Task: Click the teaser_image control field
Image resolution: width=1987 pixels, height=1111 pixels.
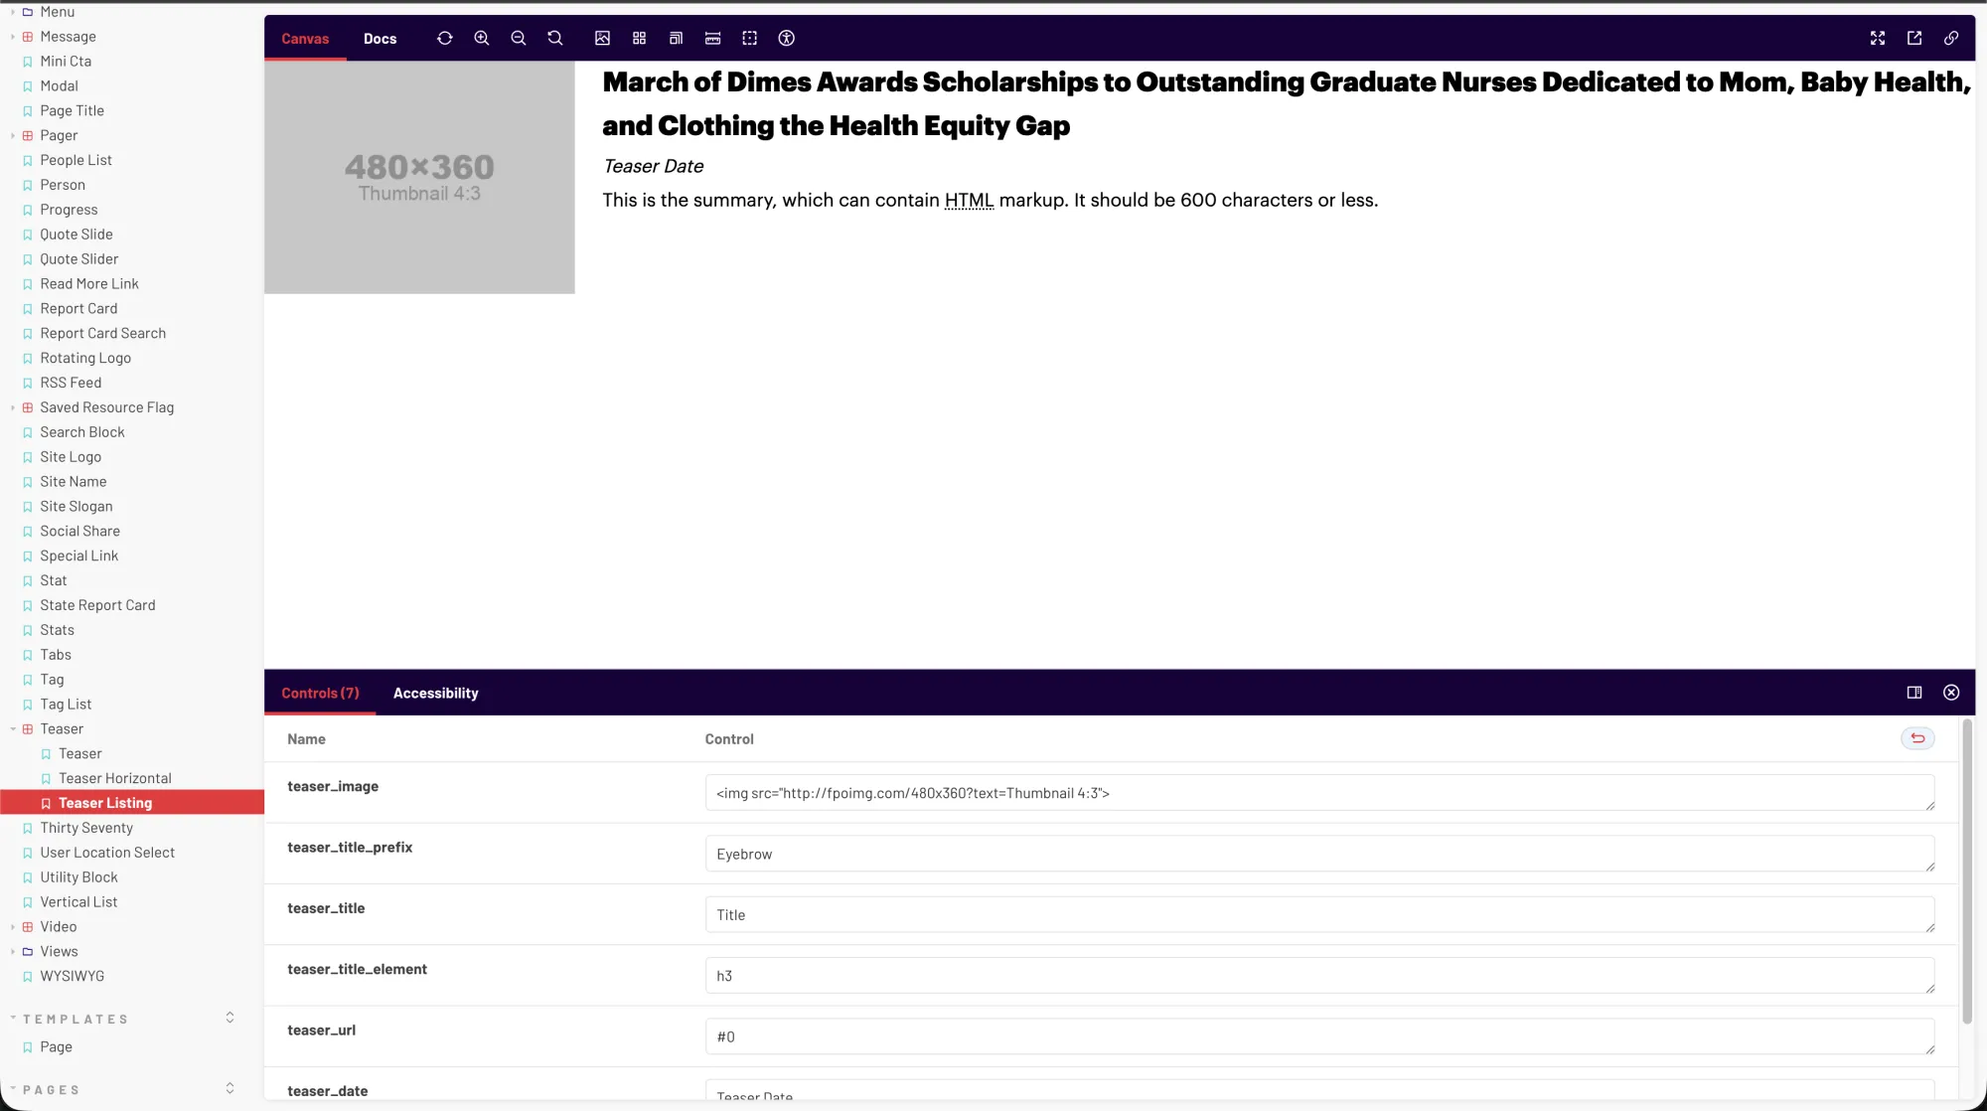Action: [x=1319, y=793]
